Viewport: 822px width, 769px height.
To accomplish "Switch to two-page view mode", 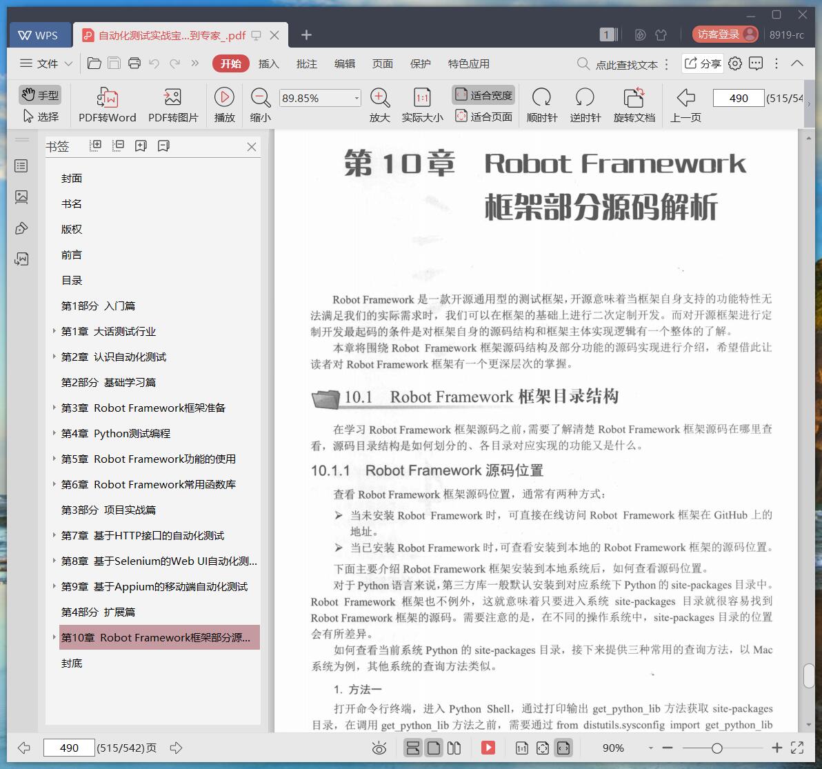I will tap(454, 748).
